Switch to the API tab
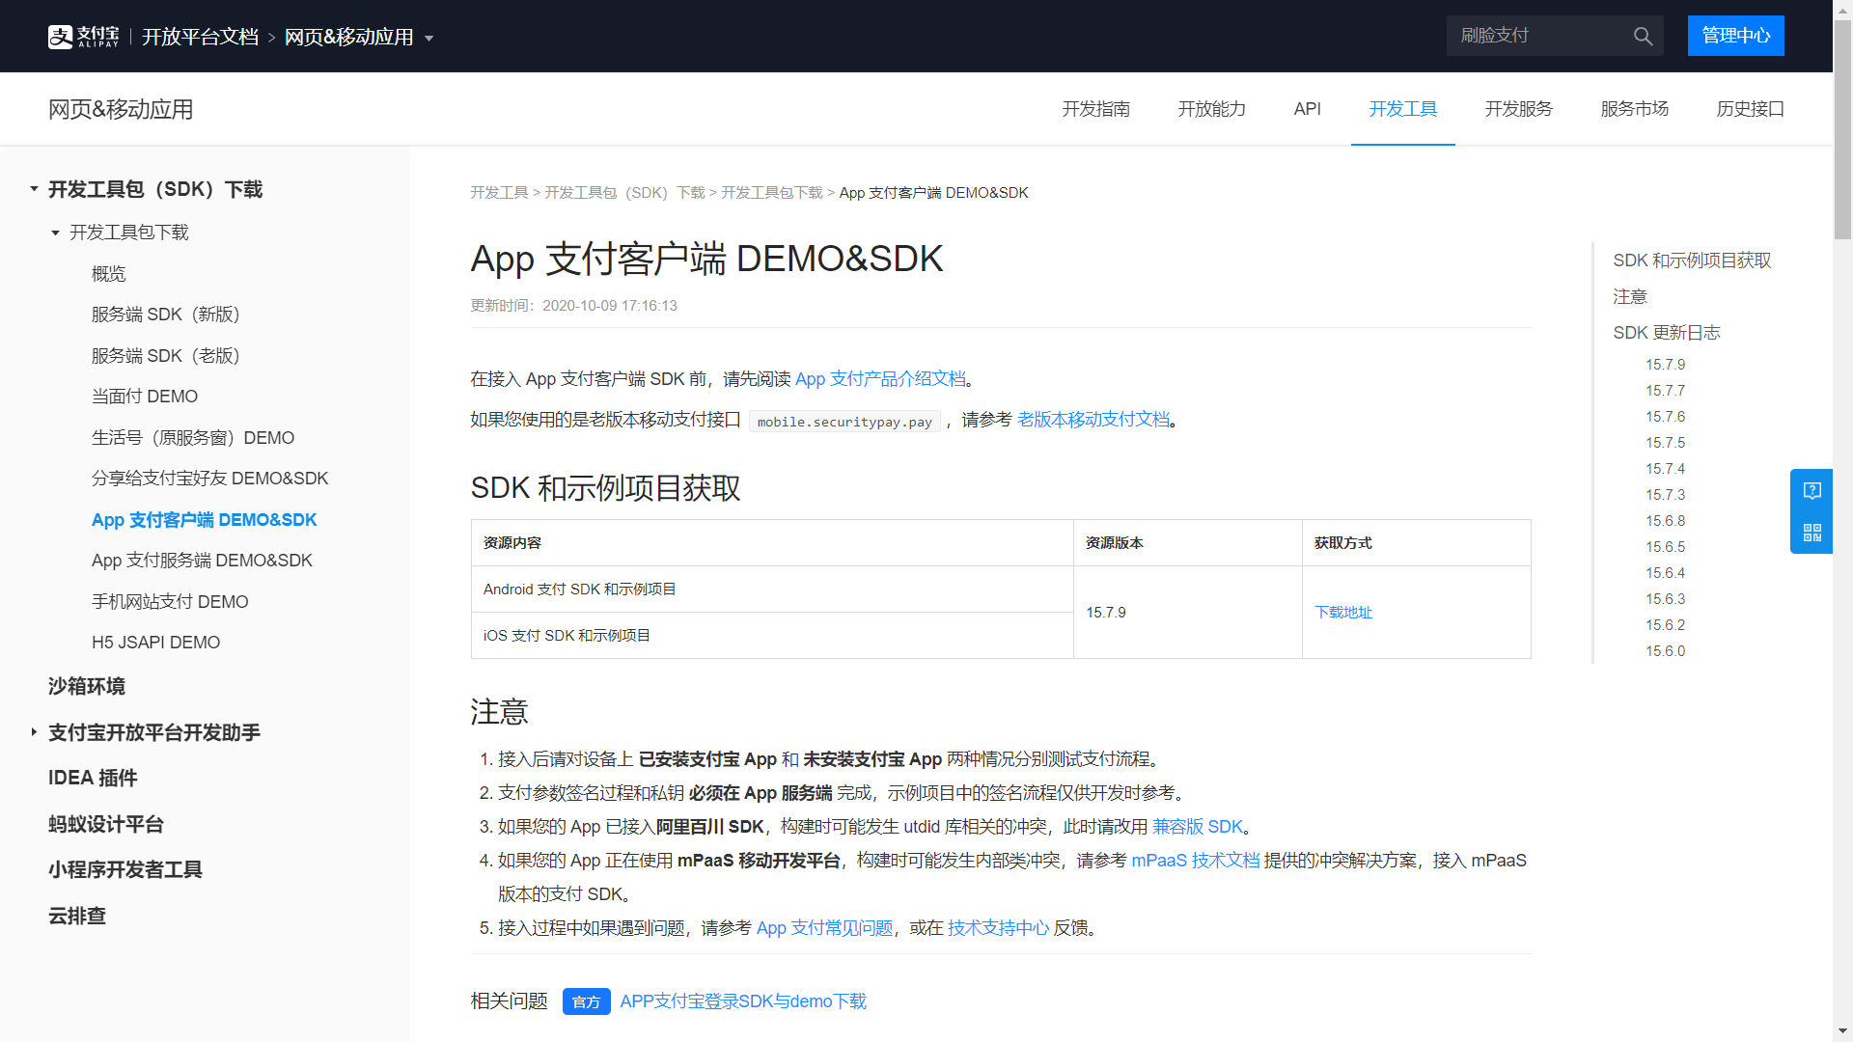 (x=1307, y=109)
